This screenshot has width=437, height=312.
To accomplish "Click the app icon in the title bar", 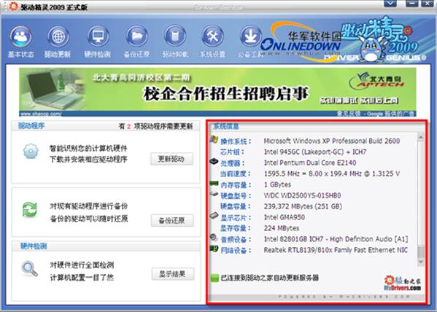I will point(13,7).
